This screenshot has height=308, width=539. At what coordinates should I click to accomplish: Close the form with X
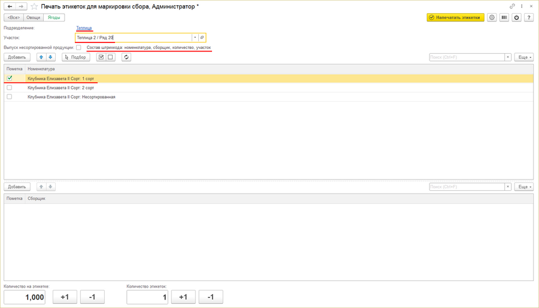[x=531, y=6]
